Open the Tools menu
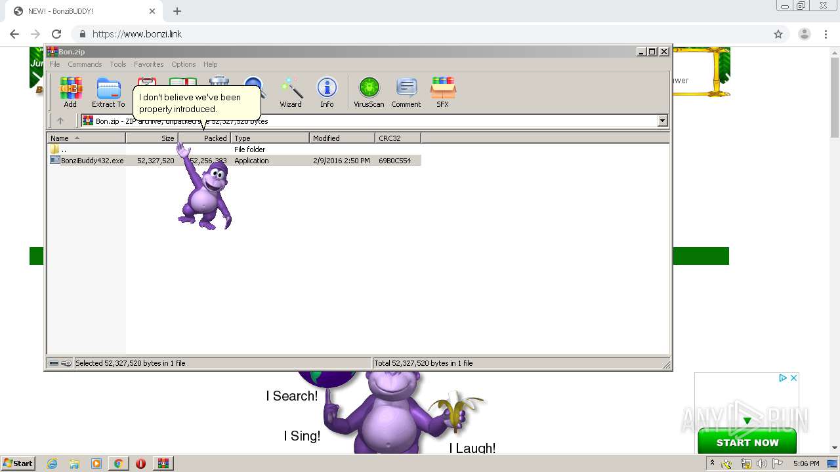The image size is (840, 472). click(x=118, y=64)
